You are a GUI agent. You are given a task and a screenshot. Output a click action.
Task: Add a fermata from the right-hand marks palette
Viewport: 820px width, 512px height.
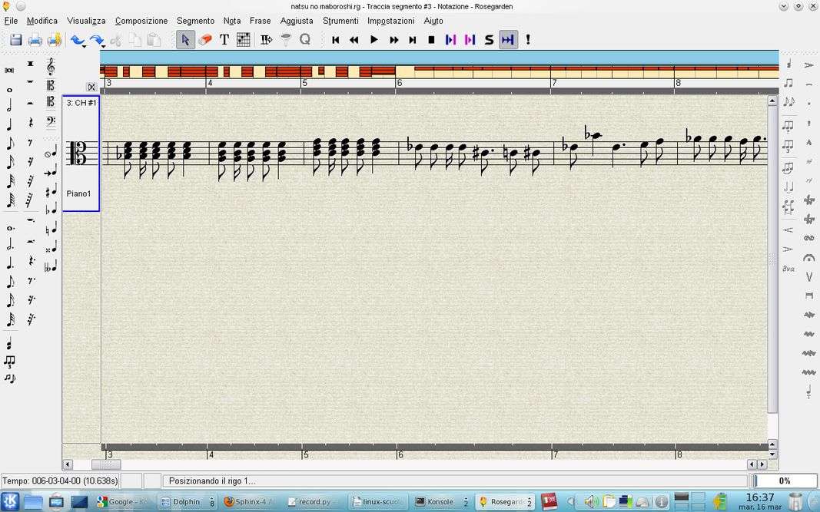[x=808, y=257]
